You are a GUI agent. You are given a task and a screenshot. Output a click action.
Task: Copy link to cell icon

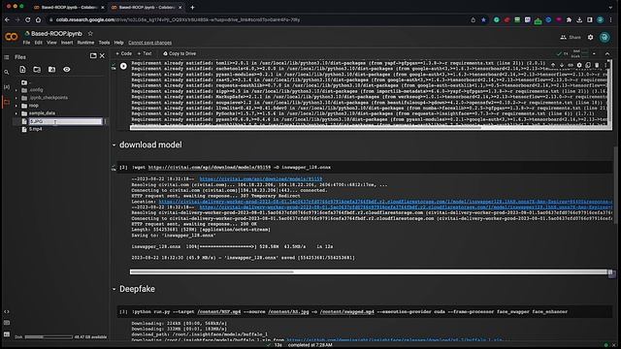(571, 65)
